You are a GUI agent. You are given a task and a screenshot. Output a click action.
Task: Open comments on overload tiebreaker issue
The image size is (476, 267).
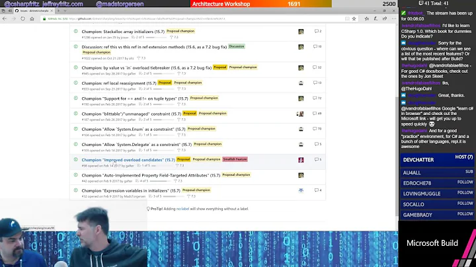coord(317,67)
